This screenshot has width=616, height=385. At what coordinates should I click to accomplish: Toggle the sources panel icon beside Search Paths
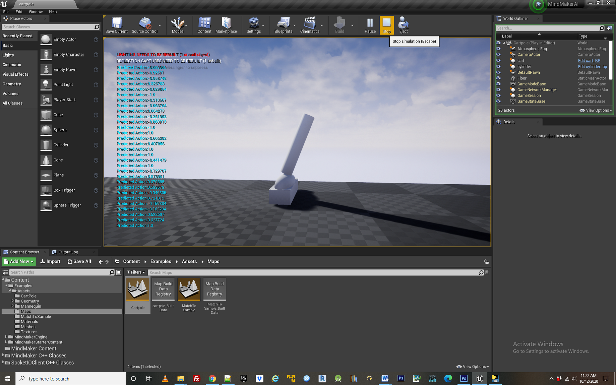pyautogui.click(x=5, y=272)
